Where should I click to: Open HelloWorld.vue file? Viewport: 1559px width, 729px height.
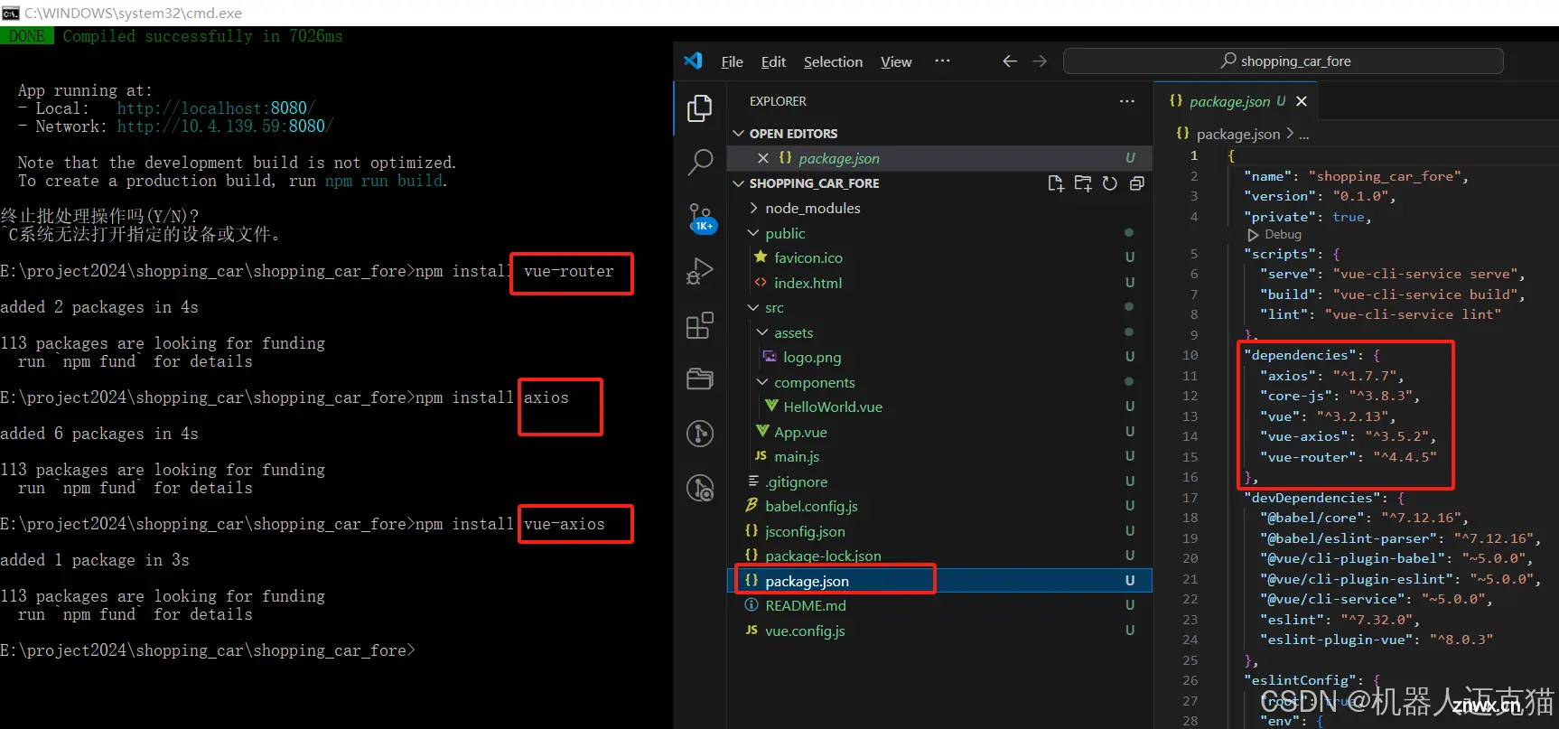click(x=832, y=407)
